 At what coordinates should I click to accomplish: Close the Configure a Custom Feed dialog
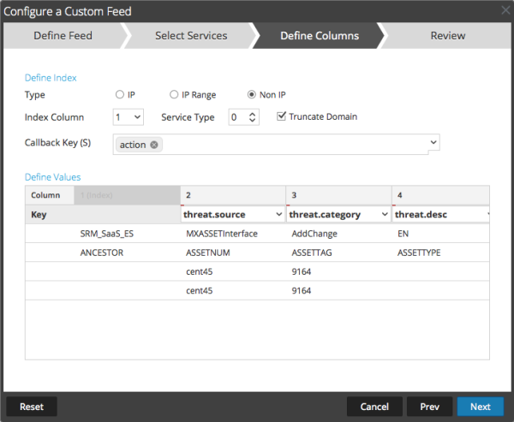pos(505,12)
